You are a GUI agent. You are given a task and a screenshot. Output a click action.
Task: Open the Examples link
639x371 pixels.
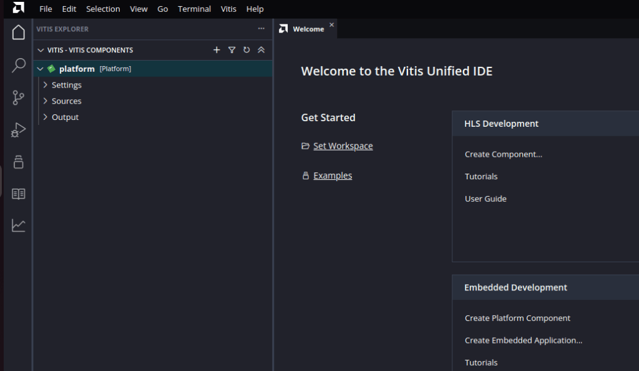(x=333, y=176)
